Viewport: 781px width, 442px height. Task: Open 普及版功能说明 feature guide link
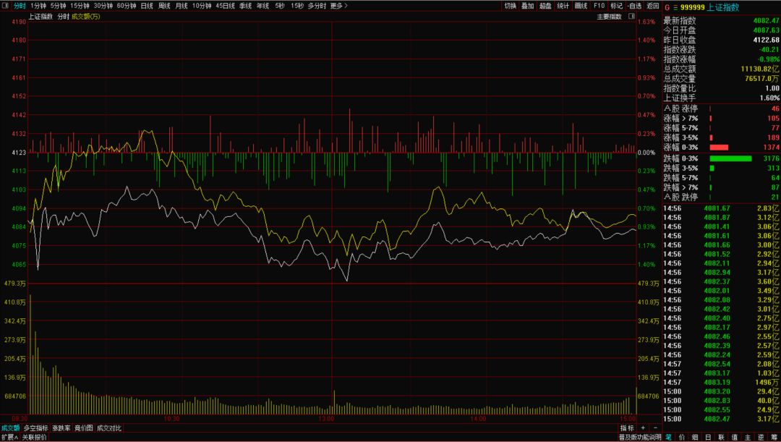pyautogui.click(x=639, y=437)
